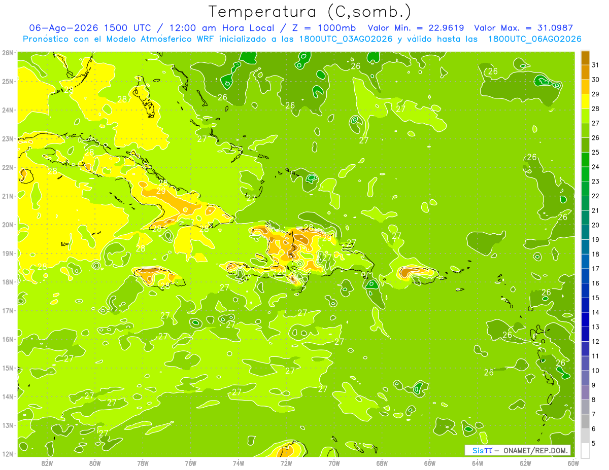Viewport: 609px width, 470px height.
Task: Click the "20N" latitude axis label
Action: pyautogui.click(x=7, y=225)
